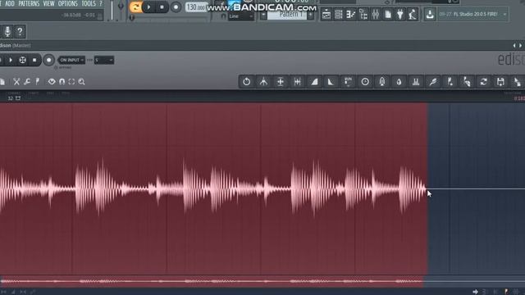Click Edison's loop refresh arrows icon
The width and height of the screenshot is (525, 295).
point(483,82)
